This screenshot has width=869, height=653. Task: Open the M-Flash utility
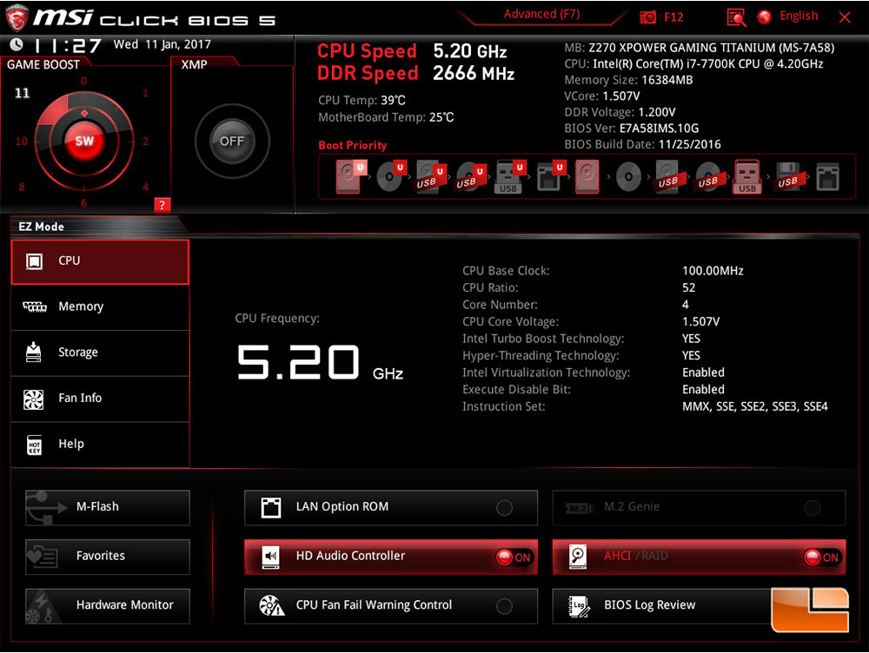[108, 507]
